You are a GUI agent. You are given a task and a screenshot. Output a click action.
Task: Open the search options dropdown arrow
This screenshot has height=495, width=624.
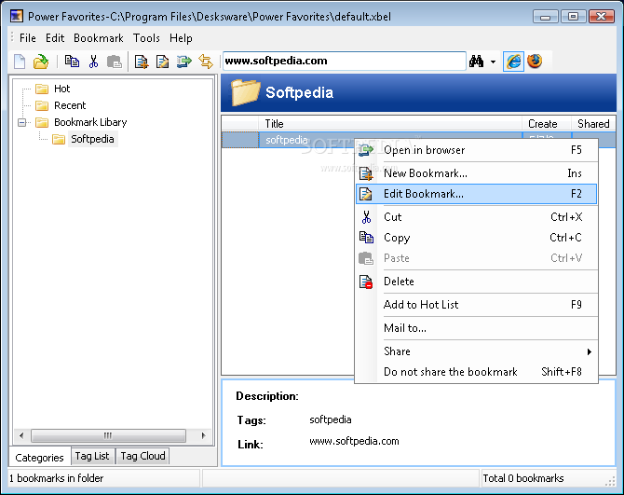click(x=493, y=62)
